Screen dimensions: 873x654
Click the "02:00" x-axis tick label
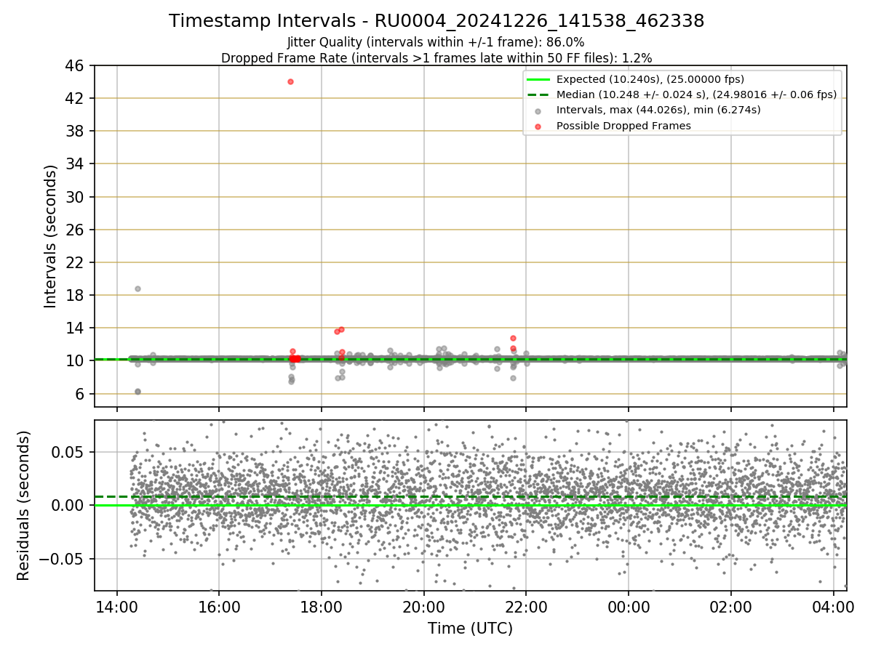[x=731, y=607]
